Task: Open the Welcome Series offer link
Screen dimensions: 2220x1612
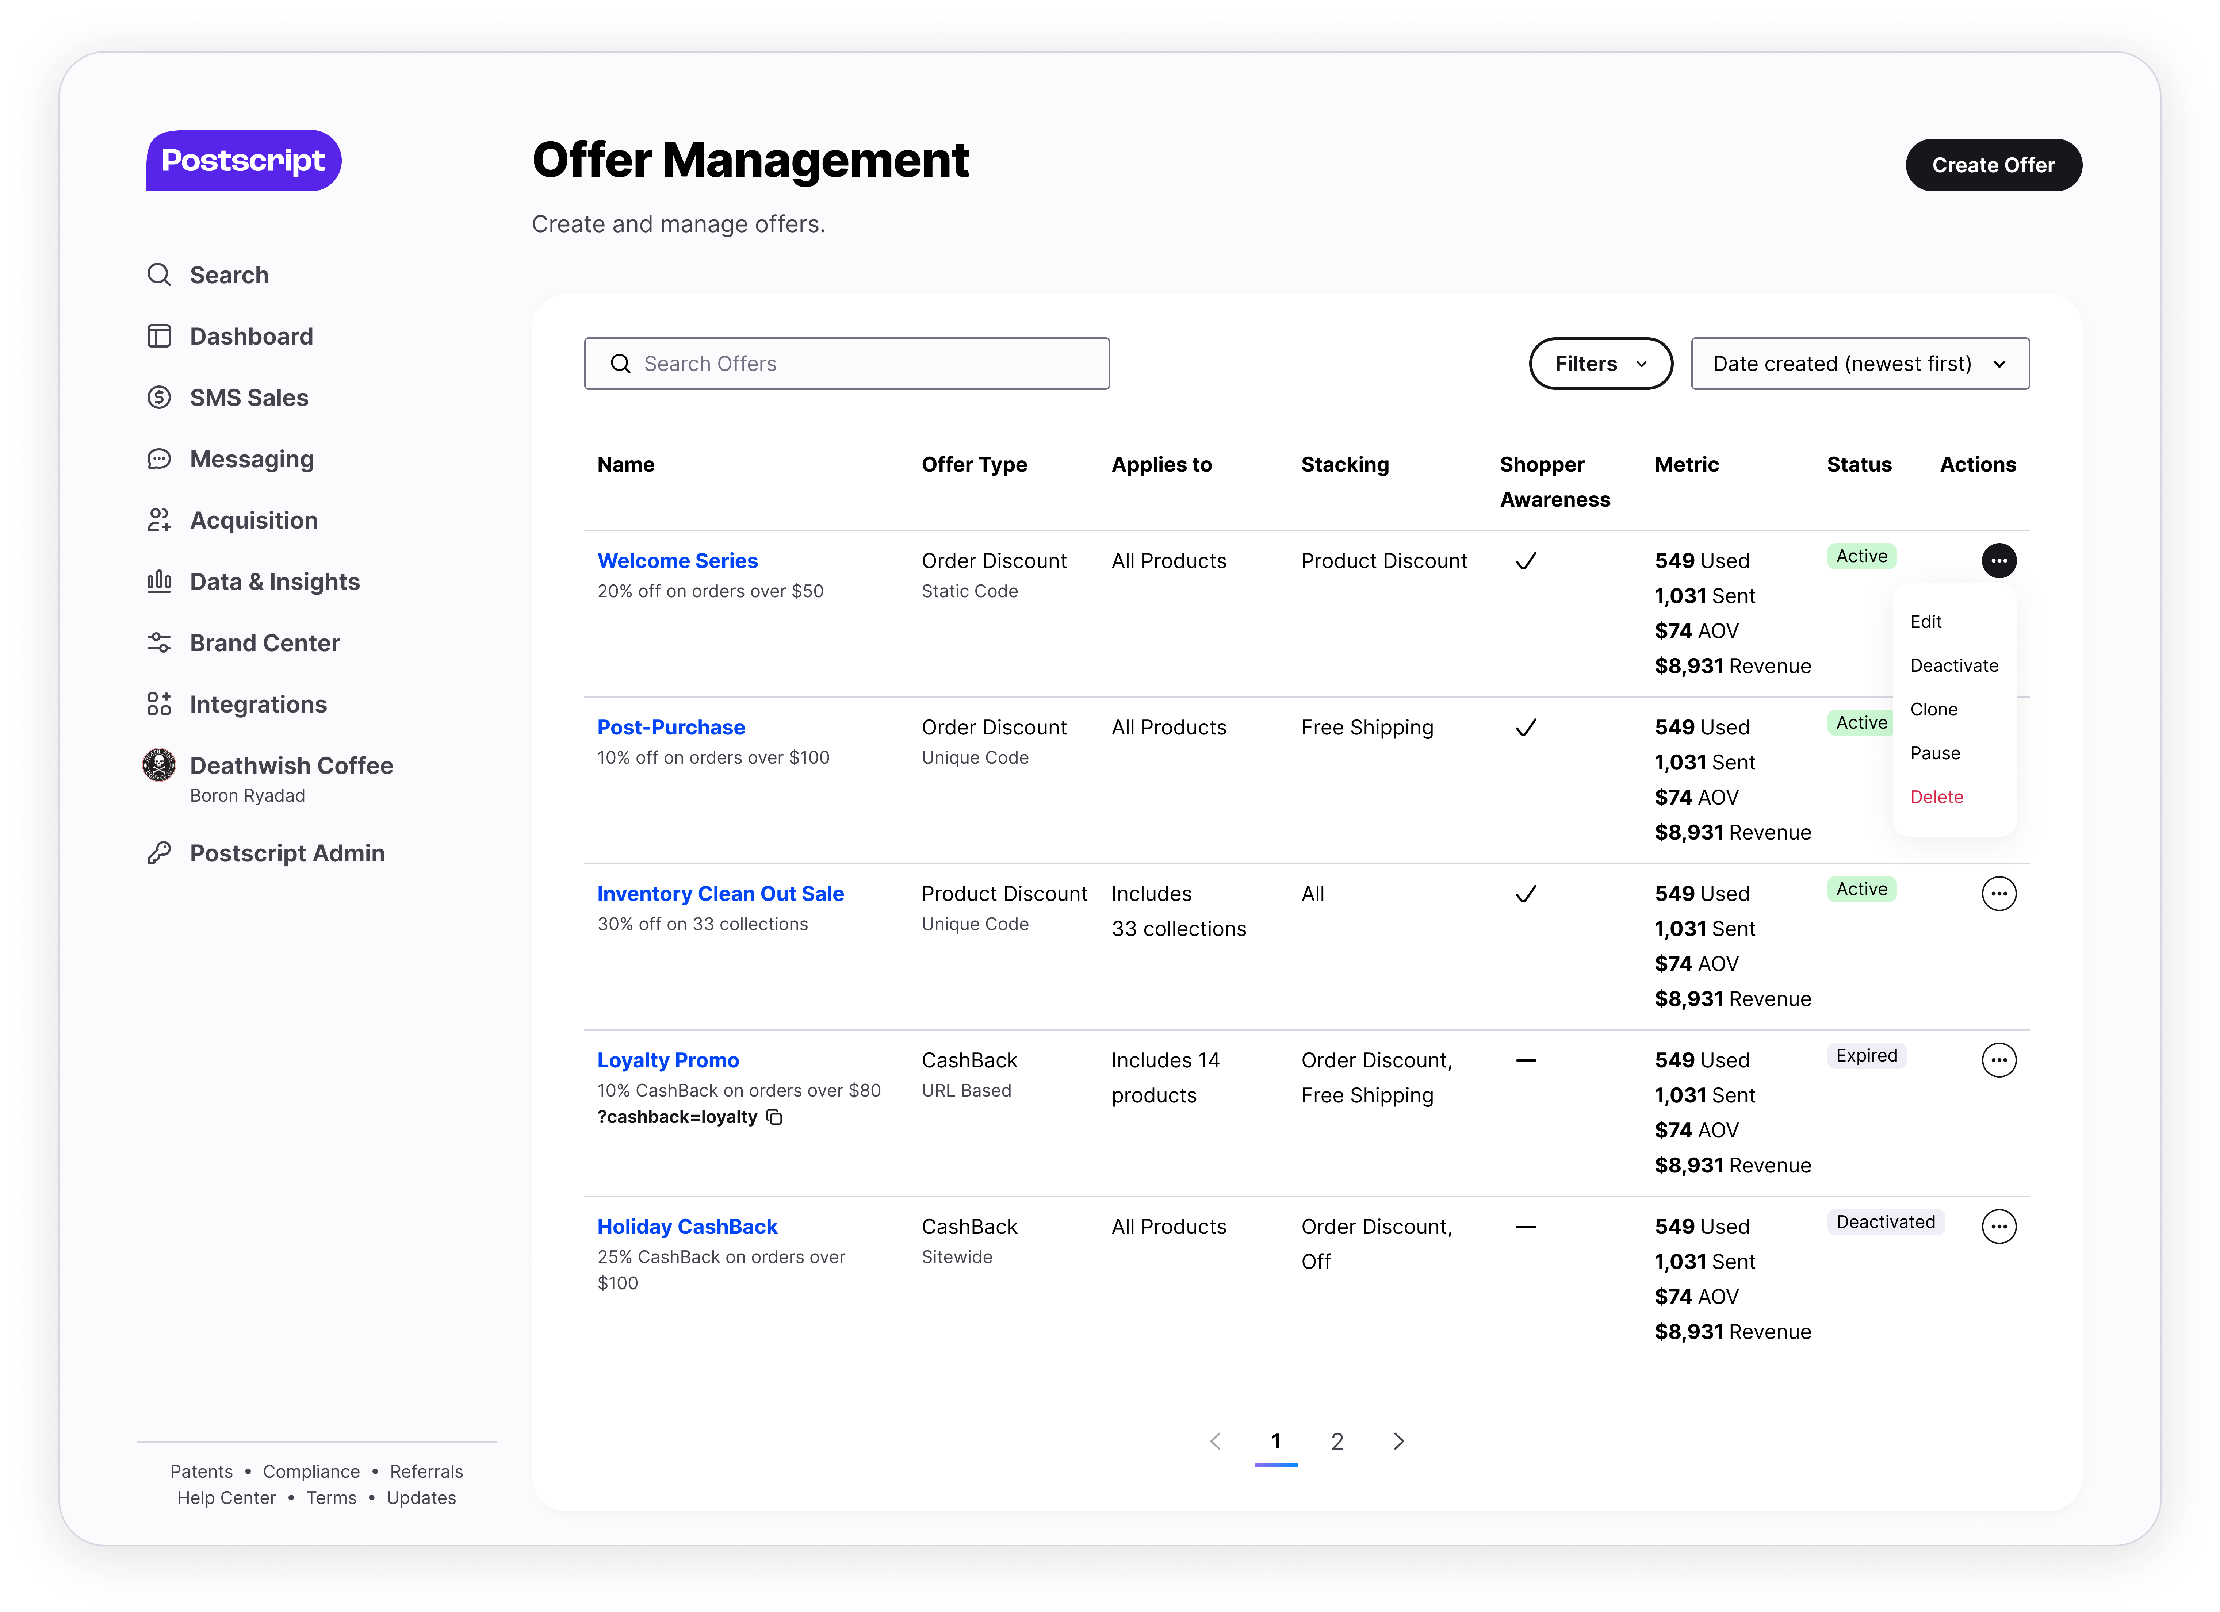Action: 677,561
